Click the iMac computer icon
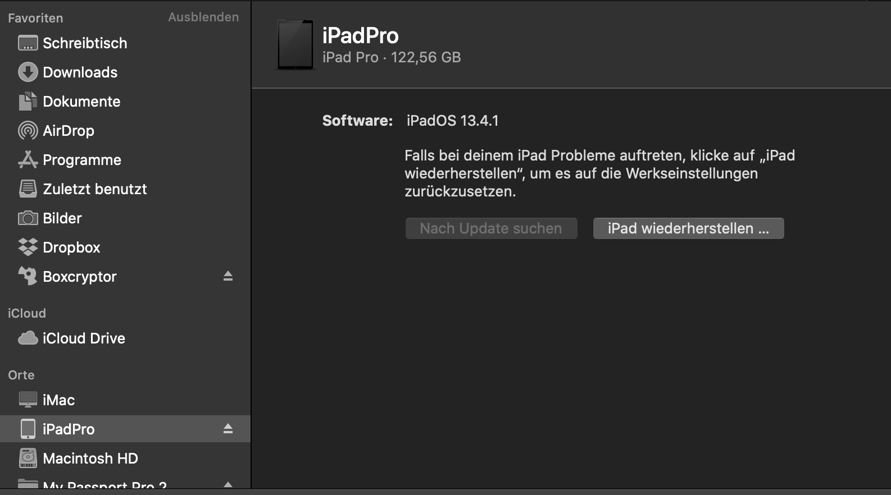 [x=28, y=400]
